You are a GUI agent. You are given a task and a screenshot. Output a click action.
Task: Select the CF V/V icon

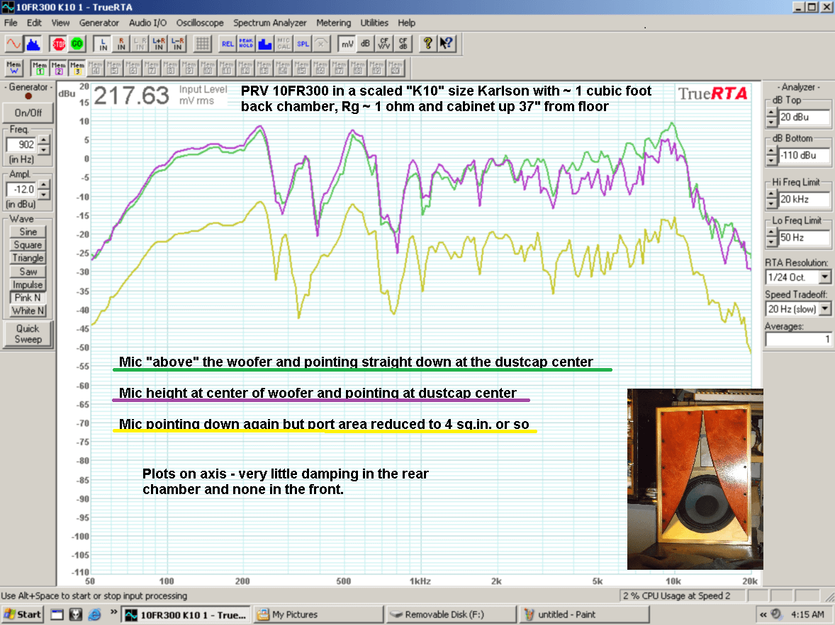(x=384, y=44)
